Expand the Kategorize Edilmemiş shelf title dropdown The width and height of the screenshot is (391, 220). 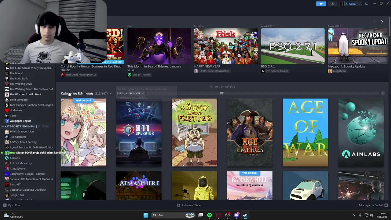110,94
